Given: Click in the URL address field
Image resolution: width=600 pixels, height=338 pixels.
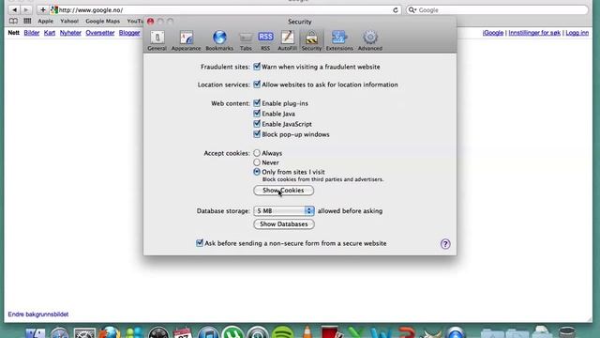Looking at the screenshot, I should (224, 10).
